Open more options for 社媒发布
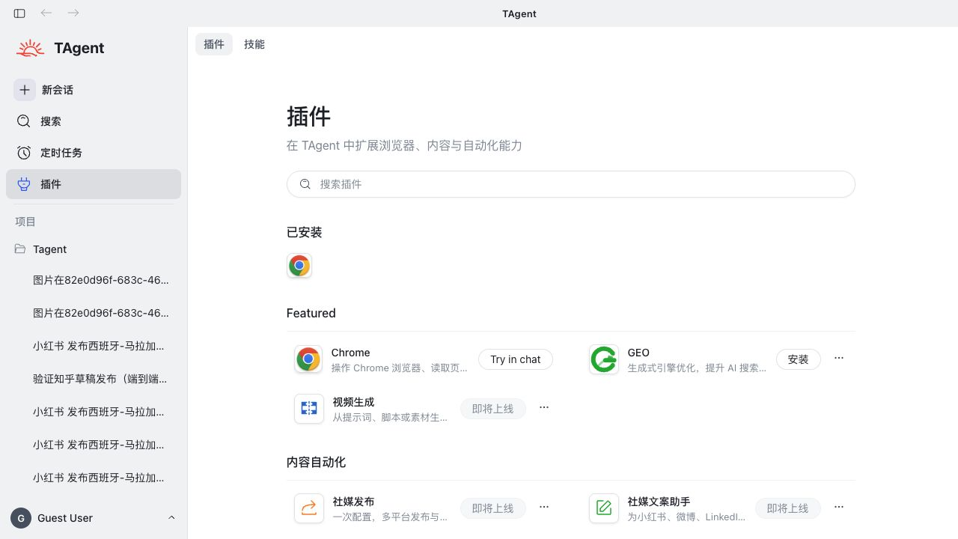958x539 pixels. (x=544, y=507)
